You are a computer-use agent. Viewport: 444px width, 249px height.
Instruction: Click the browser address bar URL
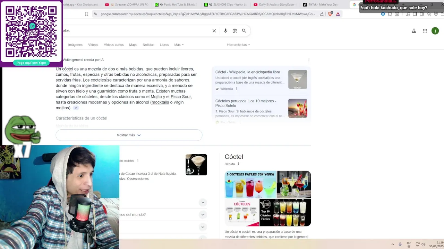pos(207,14)
